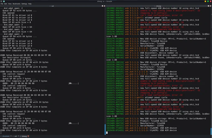This screenshot has height=138, width=212.
Task: Click 'Queue EP 02 with 64 bytes ...'
Action: pos(19,11)
